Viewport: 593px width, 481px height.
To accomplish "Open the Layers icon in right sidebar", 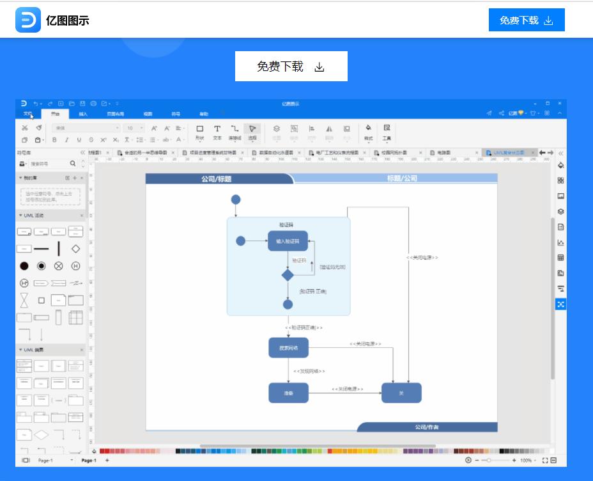I will point(560,212).
